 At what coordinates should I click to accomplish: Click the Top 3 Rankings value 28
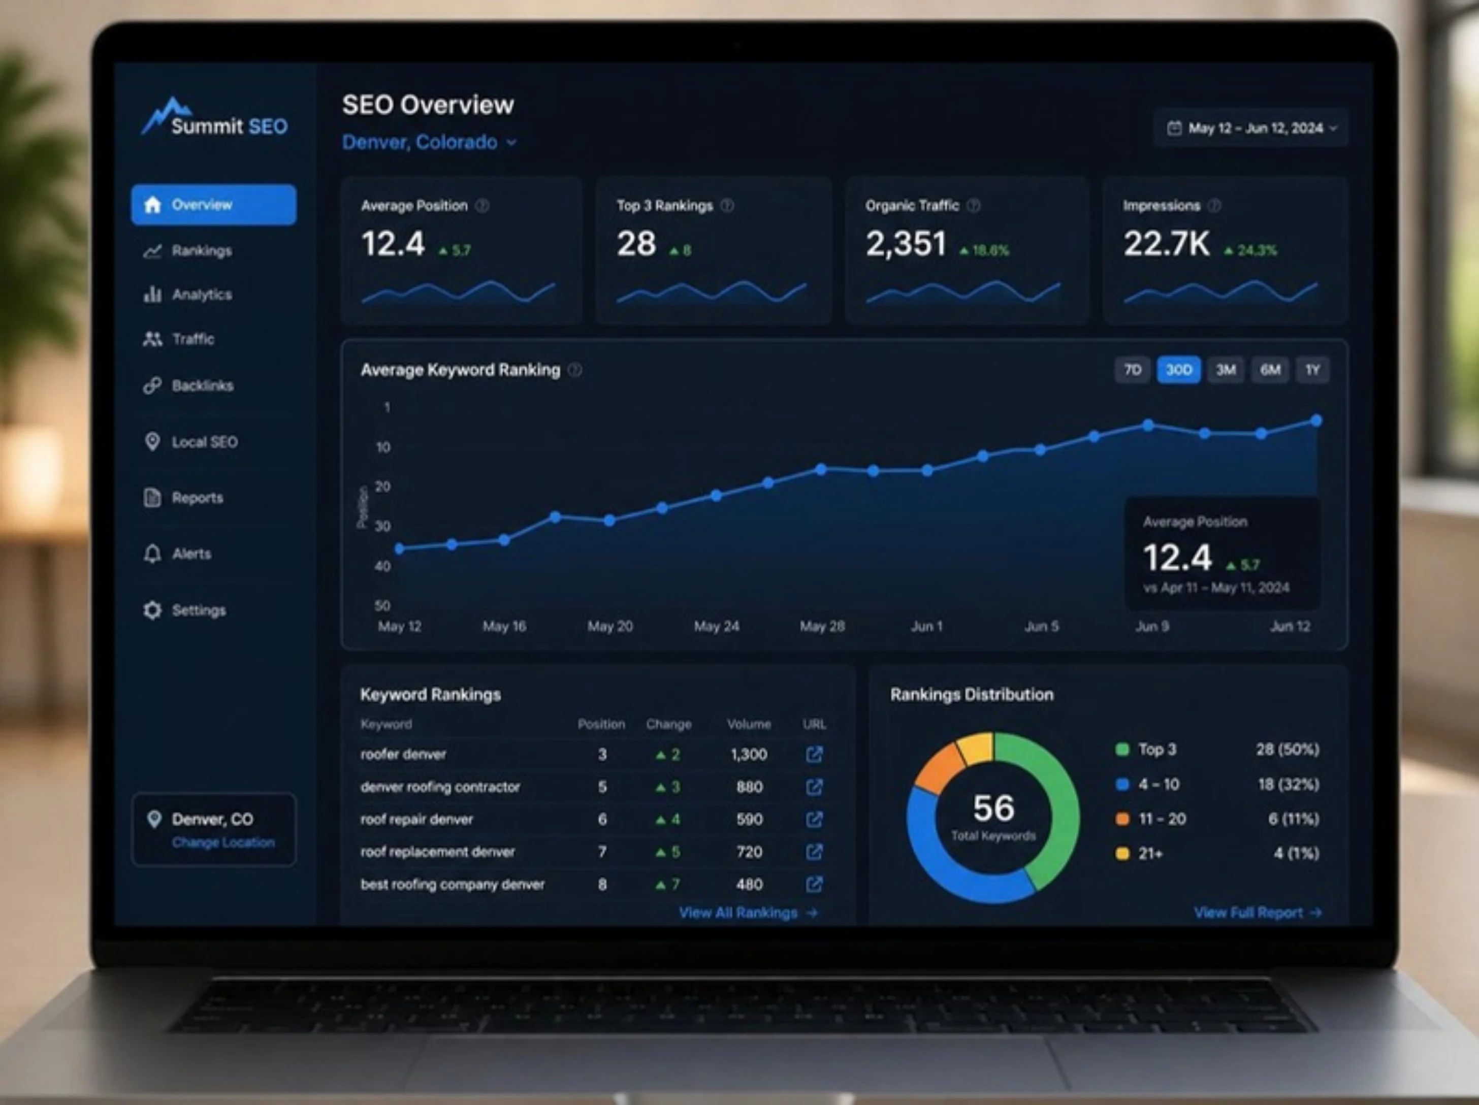tap(636, 244)
